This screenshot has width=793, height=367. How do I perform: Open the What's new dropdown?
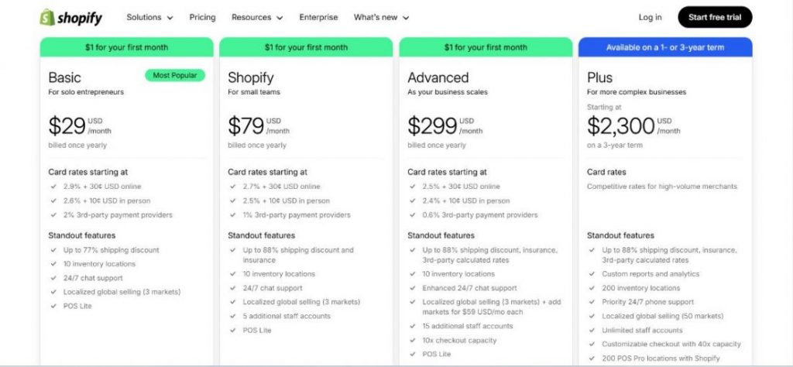[x=381, y=17]
